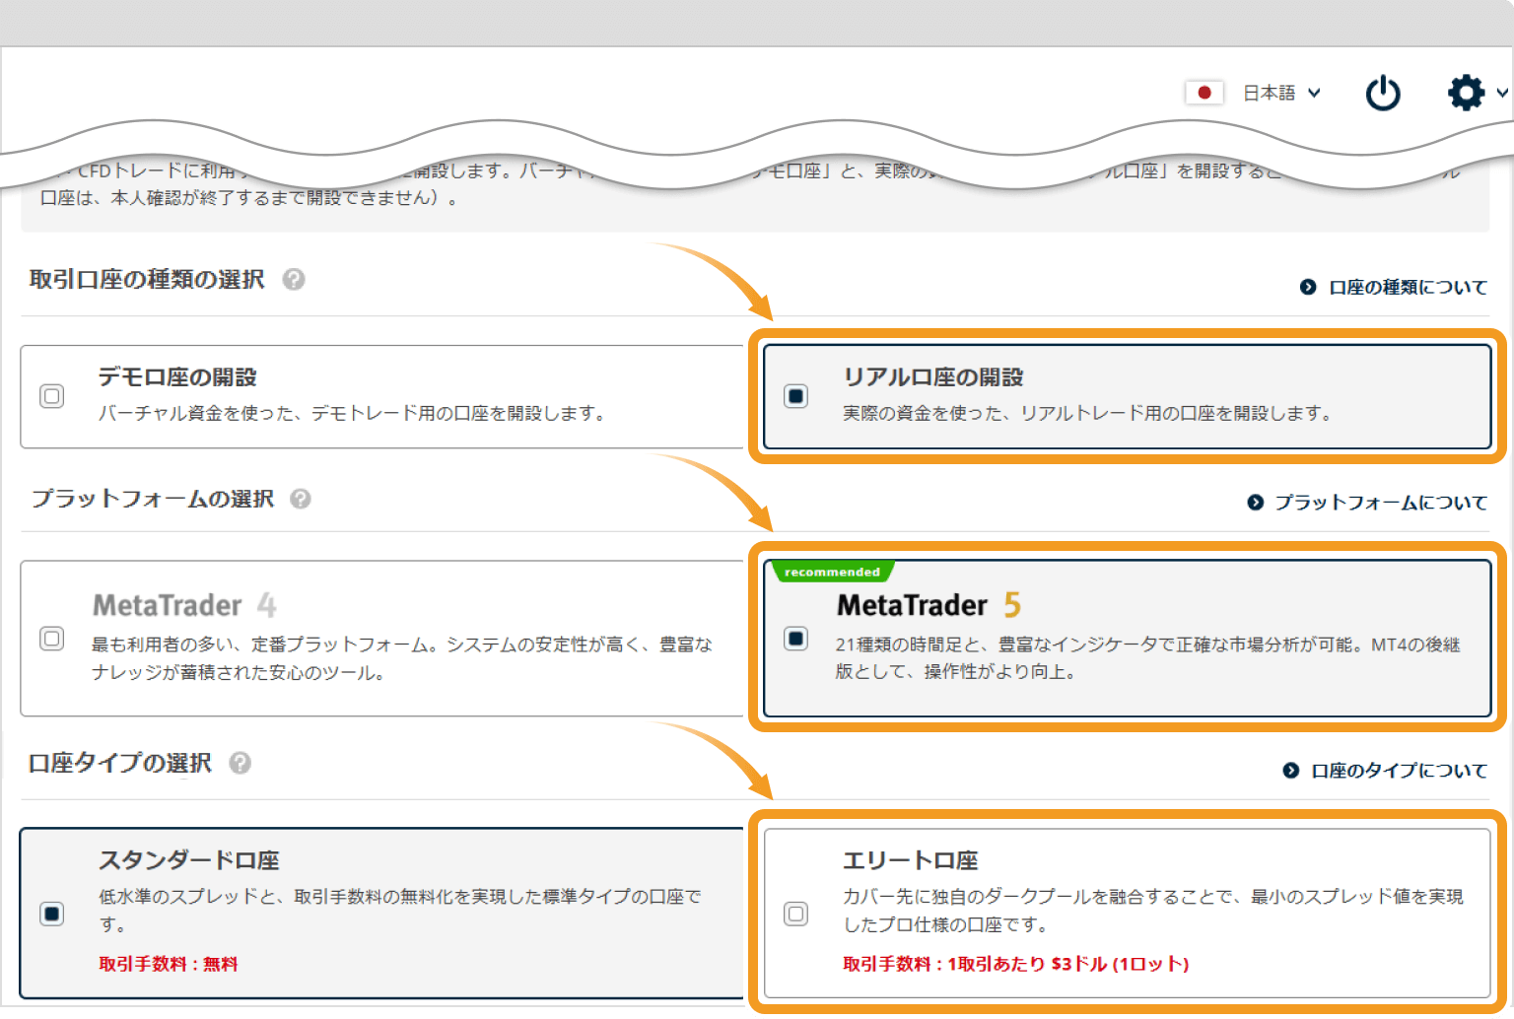Open the 口座のタイプについて link
This screenshot has width=1514, height=1019.
click(1399, 771)
